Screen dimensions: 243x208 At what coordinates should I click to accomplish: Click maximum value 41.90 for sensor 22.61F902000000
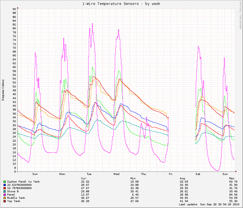233,185
